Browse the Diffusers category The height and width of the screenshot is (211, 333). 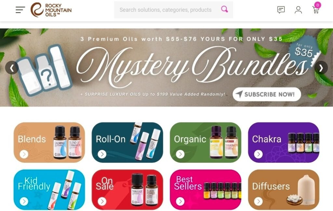coord(284,190)
